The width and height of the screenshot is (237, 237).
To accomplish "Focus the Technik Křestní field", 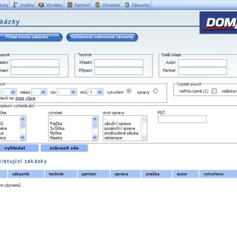I will [x=118, y=63].
